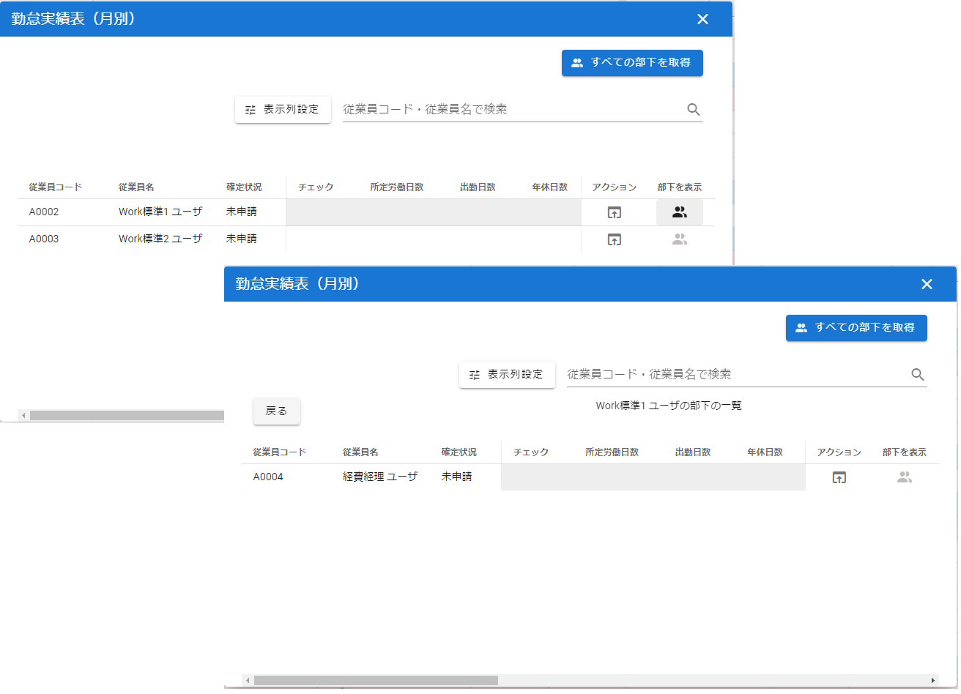The image size is (961, 694).
Task: Click 従業員名 header in back window
Action: [136, 187]
